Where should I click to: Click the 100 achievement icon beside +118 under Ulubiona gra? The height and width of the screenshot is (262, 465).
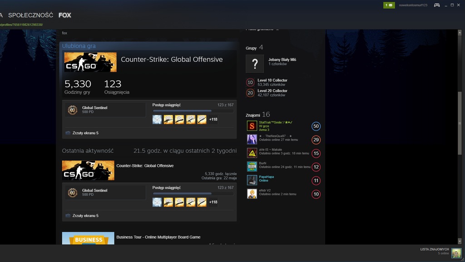(202, 119)
